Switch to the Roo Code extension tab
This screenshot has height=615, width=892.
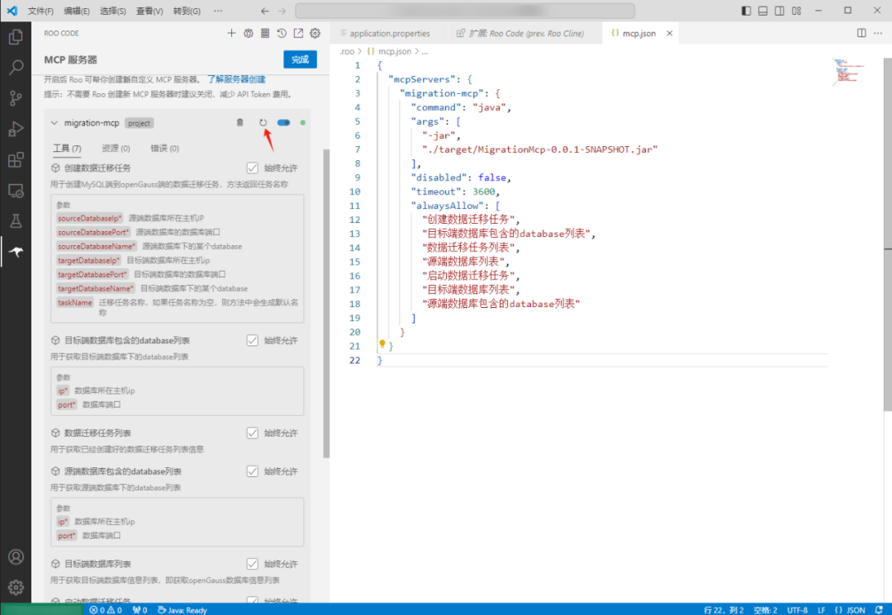pos(524,33)
